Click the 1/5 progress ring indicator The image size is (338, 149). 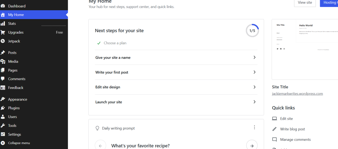click(252, 31)
